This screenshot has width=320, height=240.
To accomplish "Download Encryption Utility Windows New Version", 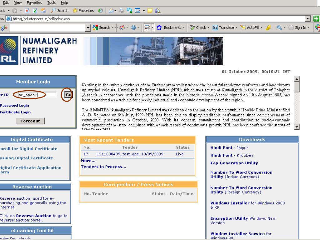I will 243,221.
